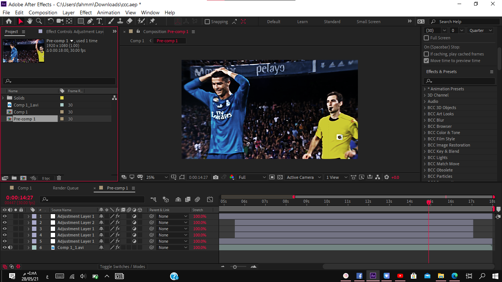Expand the Solids folder
The image size is (502, 282).
pyautogui.click(x=3, y=98)
